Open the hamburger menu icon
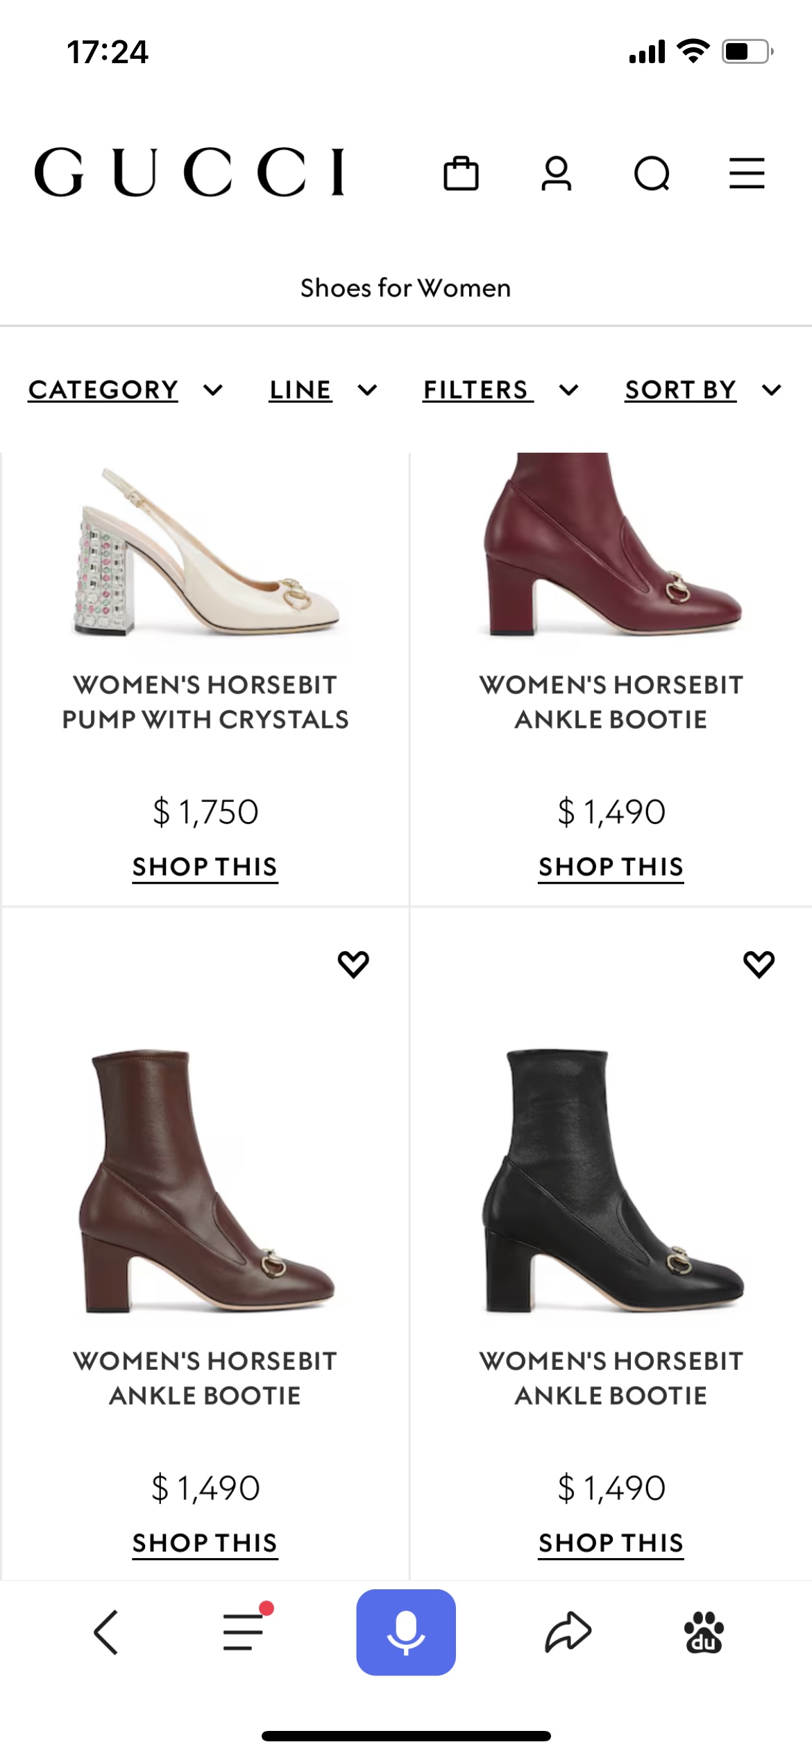 point(747,174)
